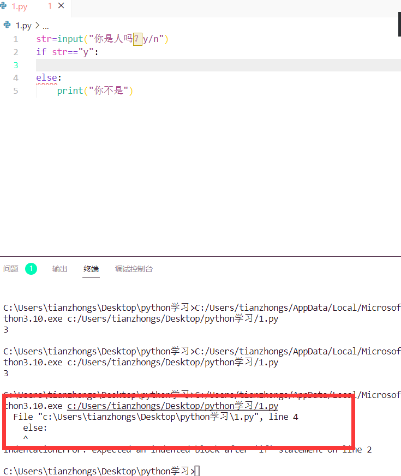The height and width of the screenshot is (476, 401).
Task: Open the 调试控制台 (Debug Console) tab
Action: 134,269
